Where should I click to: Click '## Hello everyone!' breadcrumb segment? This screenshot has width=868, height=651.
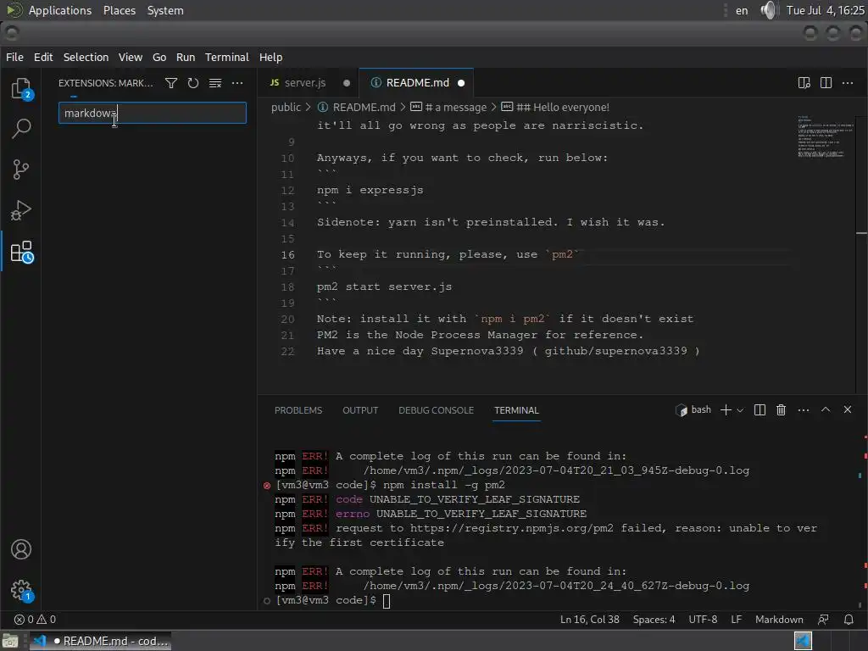563,108
